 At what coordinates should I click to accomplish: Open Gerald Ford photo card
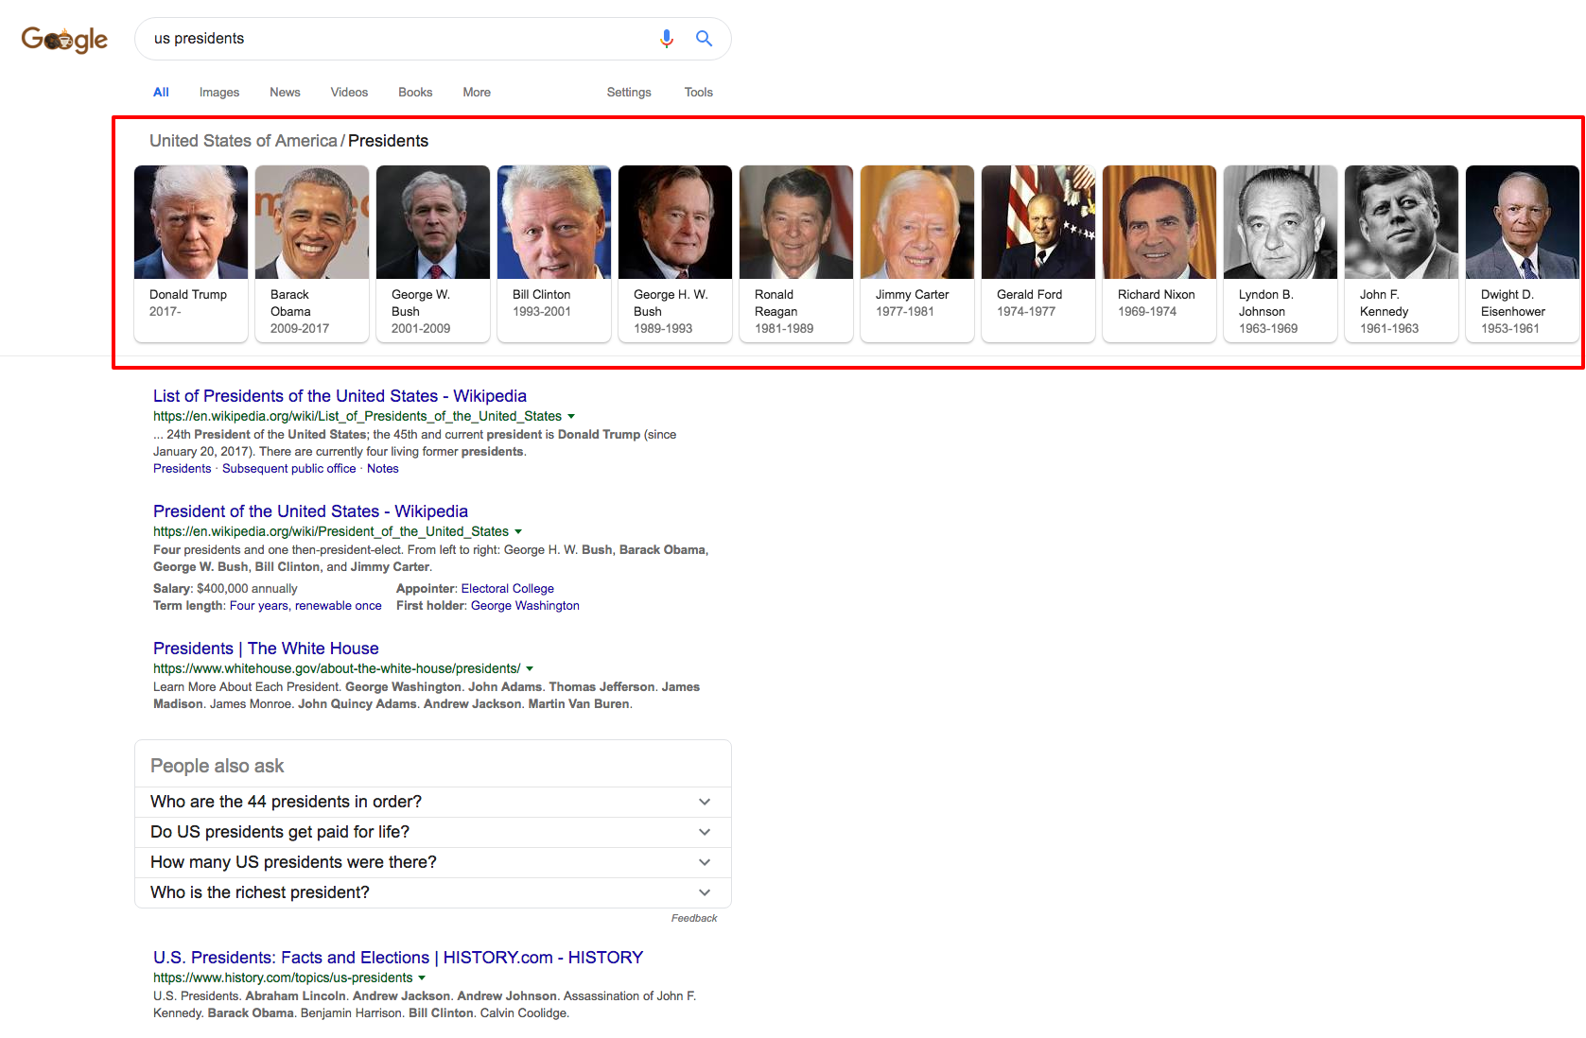(1038, 253)
